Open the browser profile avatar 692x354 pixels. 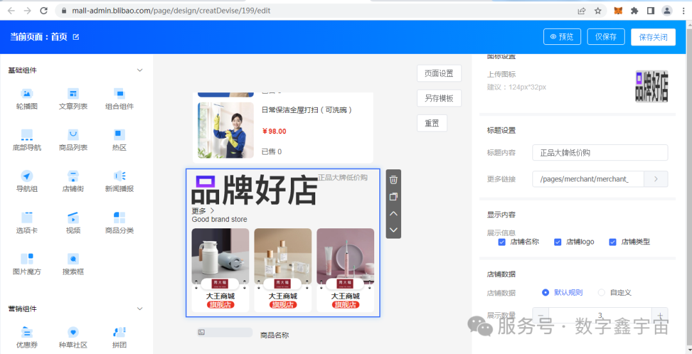(667, 11)
